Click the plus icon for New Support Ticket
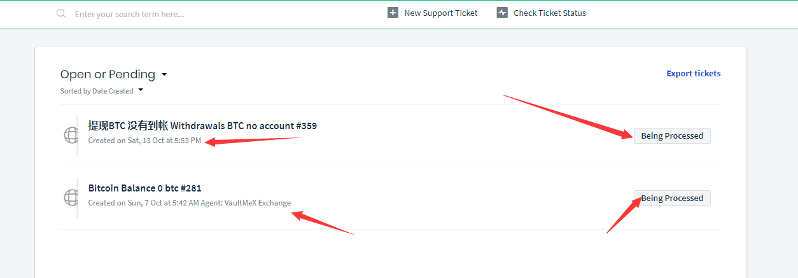This screenshot has height=278, width=798. (393, 13)
